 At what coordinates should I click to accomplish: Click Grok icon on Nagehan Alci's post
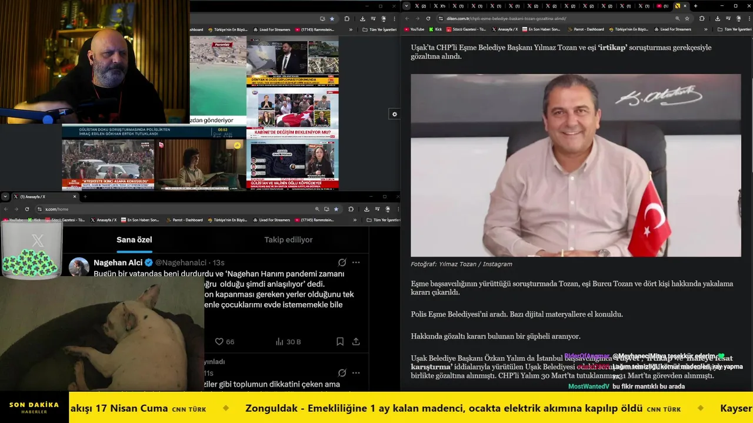click(x=342, y=263)
